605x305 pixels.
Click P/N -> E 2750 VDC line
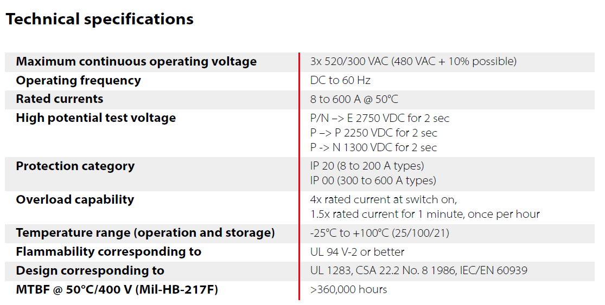380,118
